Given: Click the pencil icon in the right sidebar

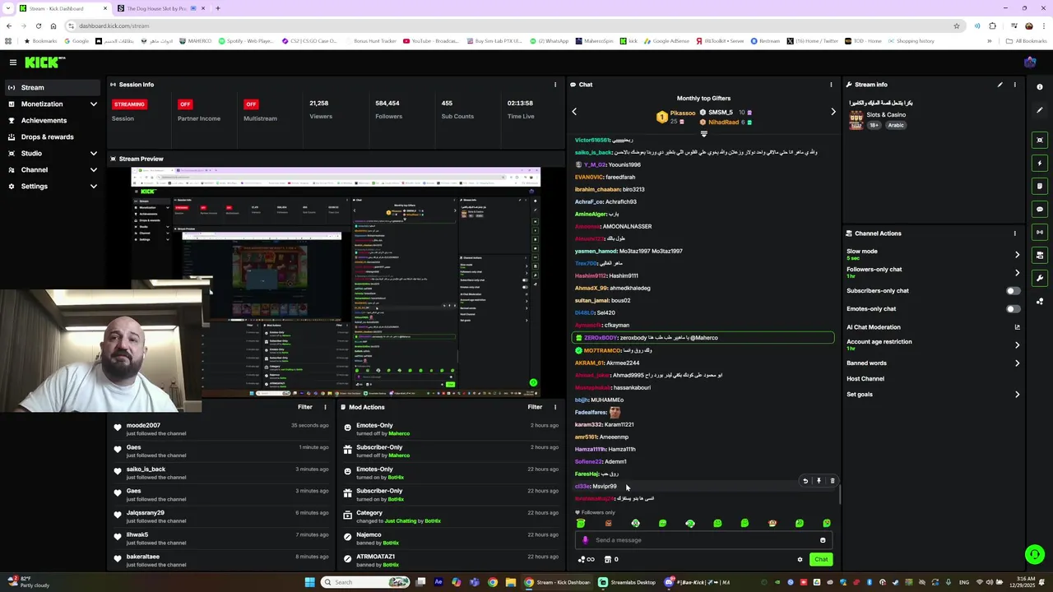Looking at the screenshot, I should 1040,110.
